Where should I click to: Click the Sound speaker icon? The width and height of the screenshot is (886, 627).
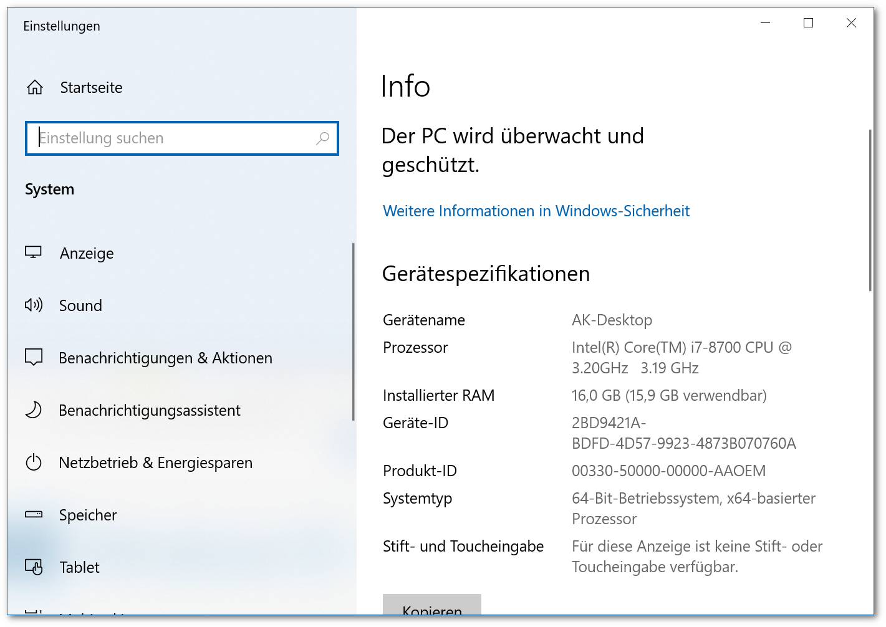click(33, 305)
